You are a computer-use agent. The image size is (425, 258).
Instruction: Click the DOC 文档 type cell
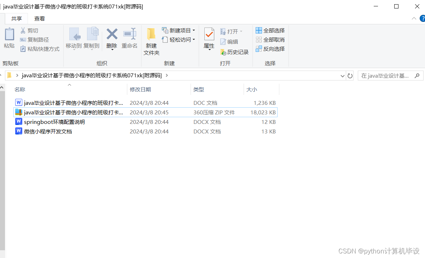(x=205, y=103)
